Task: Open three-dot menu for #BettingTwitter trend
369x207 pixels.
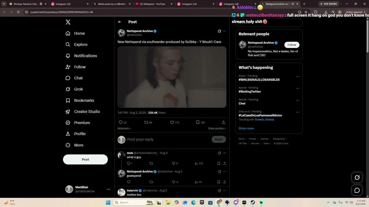Action: pos(298,89)
